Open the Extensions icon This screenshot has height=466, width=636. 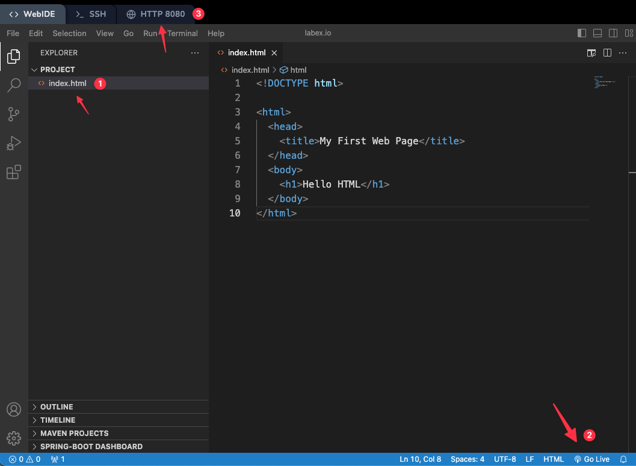pyautogui.click(x=14, y=172)
